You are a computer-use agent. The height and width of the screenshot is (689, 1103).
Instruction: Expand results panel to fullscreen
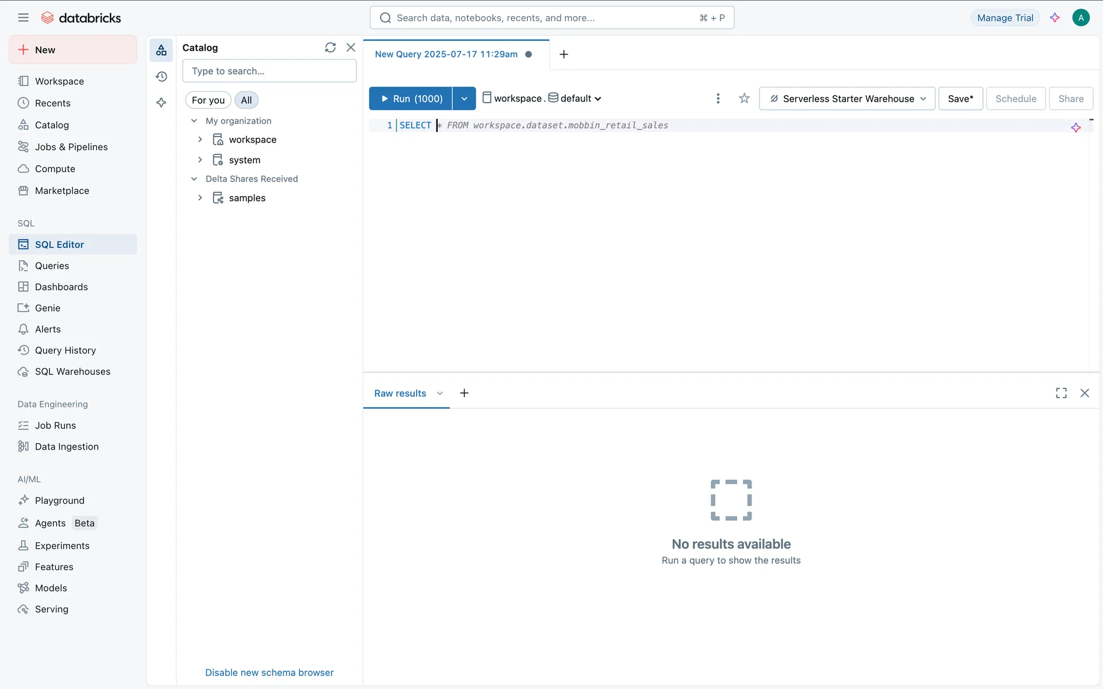pos(1060,393)
